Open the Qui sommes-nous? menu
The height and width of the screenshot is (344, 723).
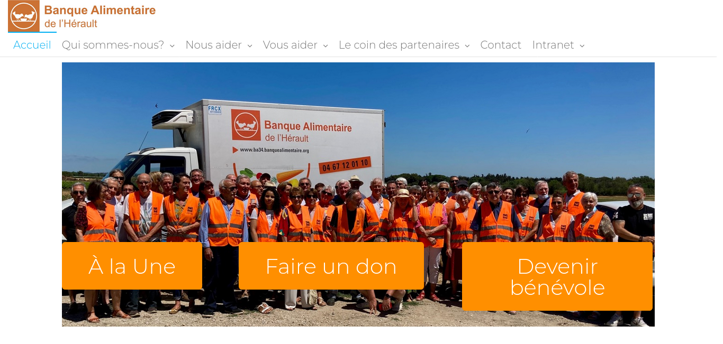[113, 45]
